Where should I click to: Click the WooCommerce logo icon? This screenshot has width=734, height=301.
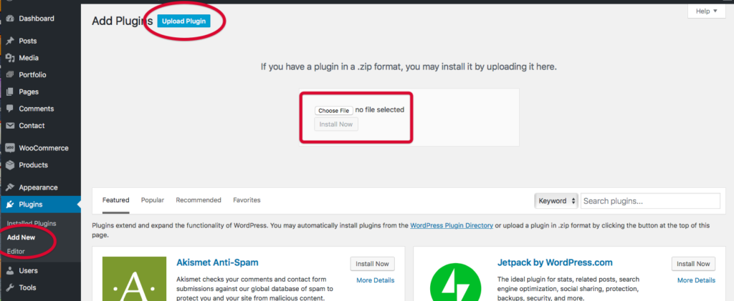(10, 148)
